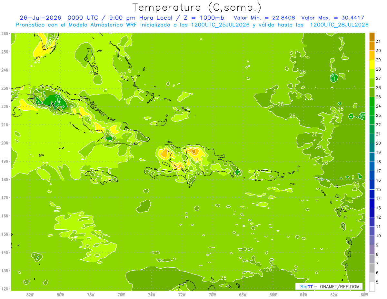Image resolution: width=387 pixels, height=299 pixels.
Task: Click the contour label 25 over Cuba
Action: [58, 95]
